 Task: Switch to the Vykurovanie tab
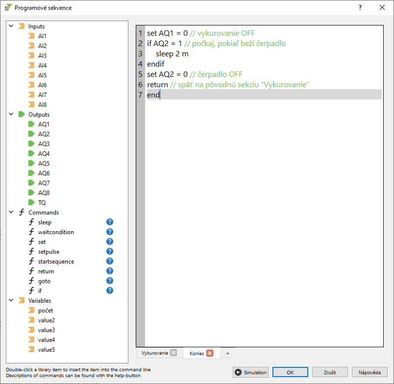point(154,353)
